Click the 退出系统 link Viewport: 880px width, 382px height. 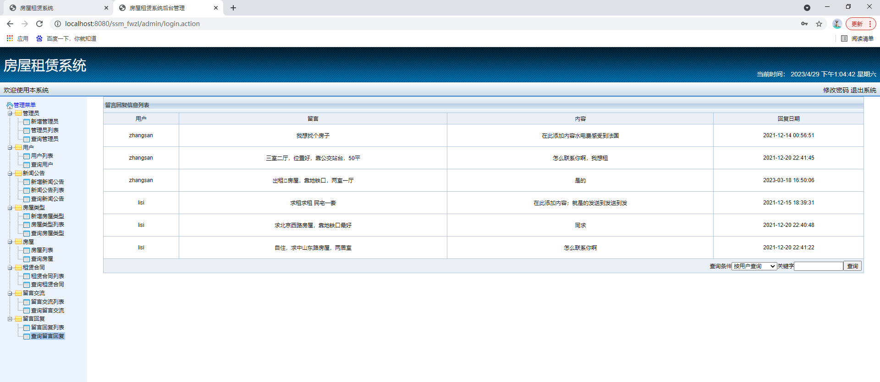[x=863, y=90]
